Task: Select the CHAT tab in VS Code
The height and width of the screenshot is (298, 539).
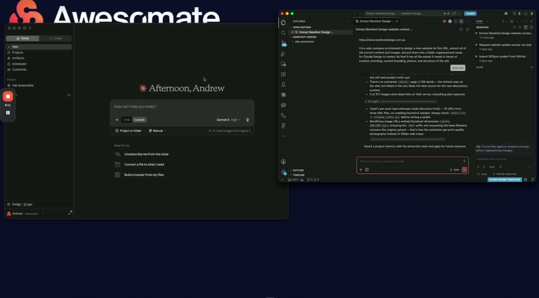Action: pos(479,21)
